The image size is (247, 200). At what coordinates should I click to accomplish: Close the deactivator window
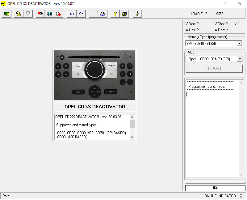[x=240, y=4]
